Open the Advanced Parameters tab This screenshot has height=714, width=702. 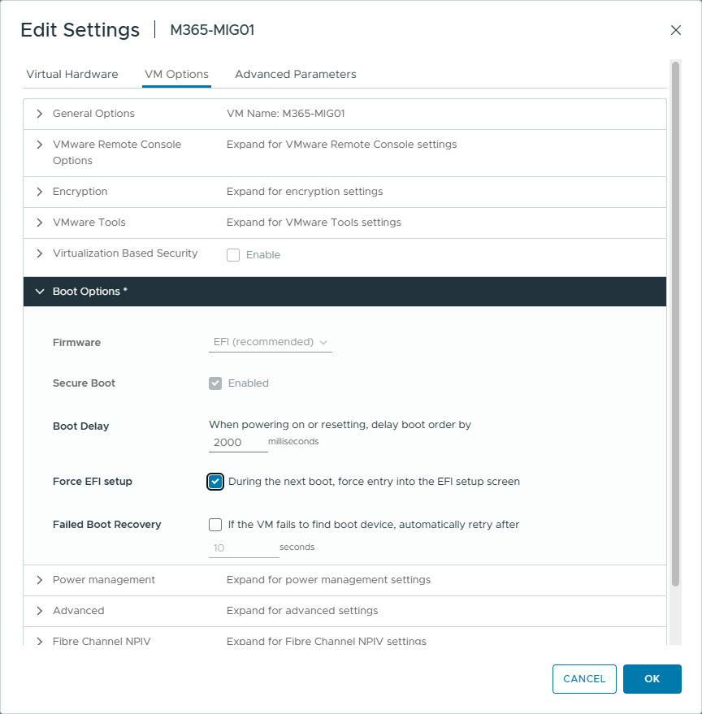[295, 74]
